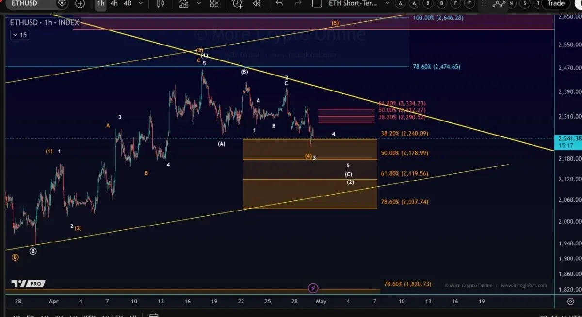The image size is (582, 317).
Task: Switch chart to 4h interval
Action: click(114, 3)
